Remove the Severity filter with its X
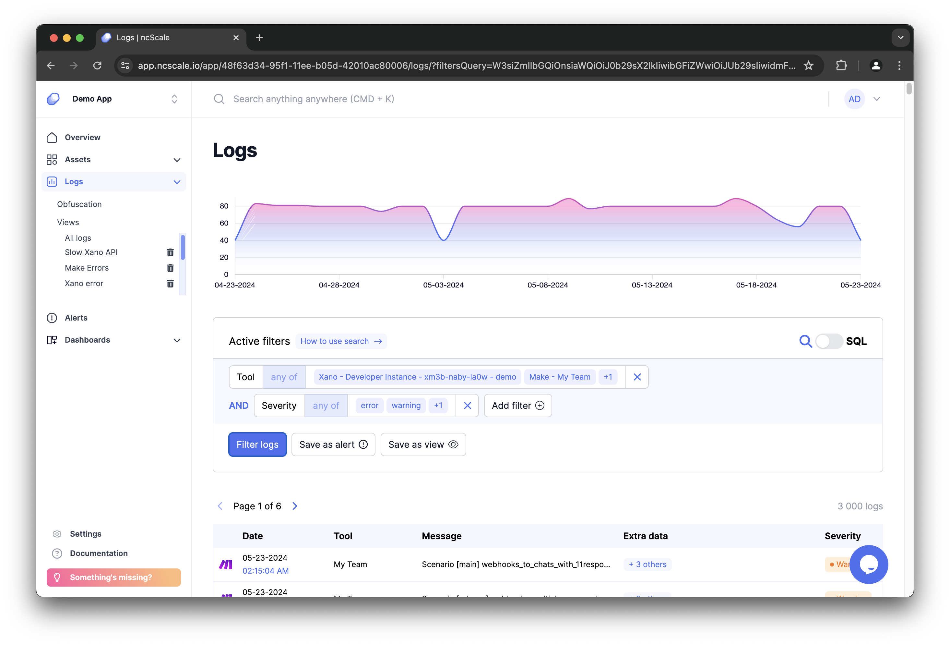 pyautogui.click(x=467, y=406)
